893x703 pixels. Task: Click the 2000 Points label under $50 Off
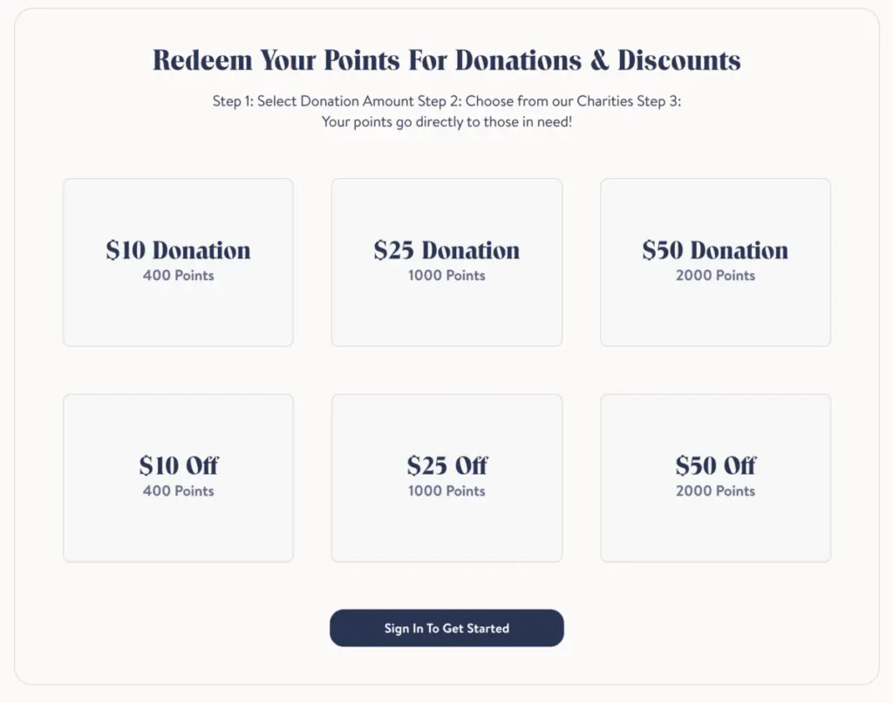715,491
